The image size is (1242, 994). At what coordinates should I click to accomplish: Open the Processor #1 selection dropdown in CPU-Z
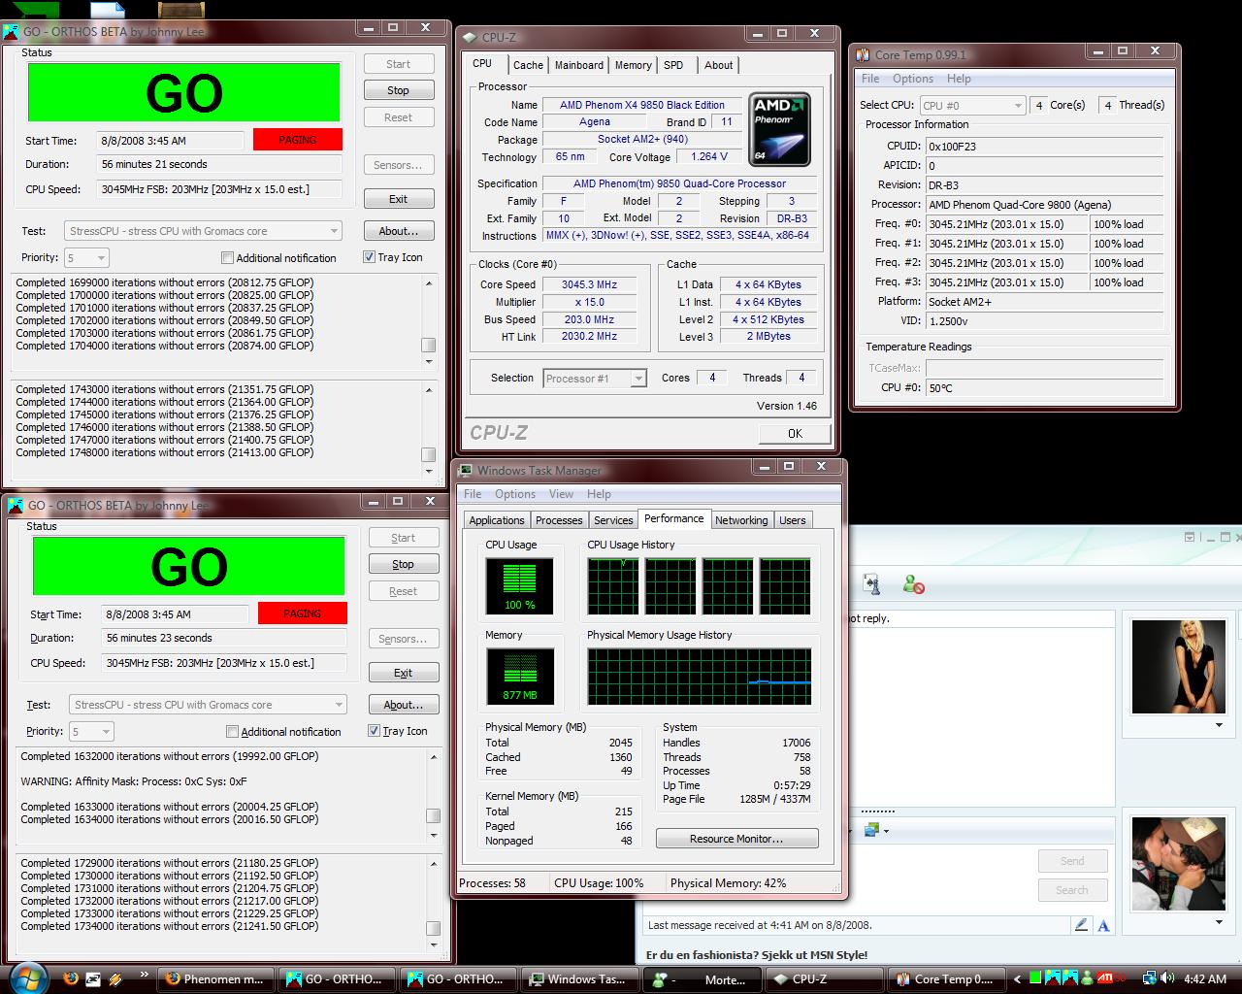coord(595,379)
